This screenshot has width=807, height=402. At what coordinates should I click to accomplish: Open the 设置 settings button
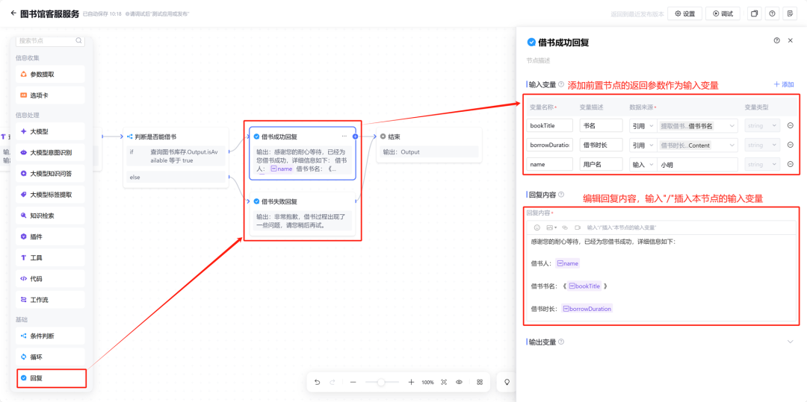point(684,14)
